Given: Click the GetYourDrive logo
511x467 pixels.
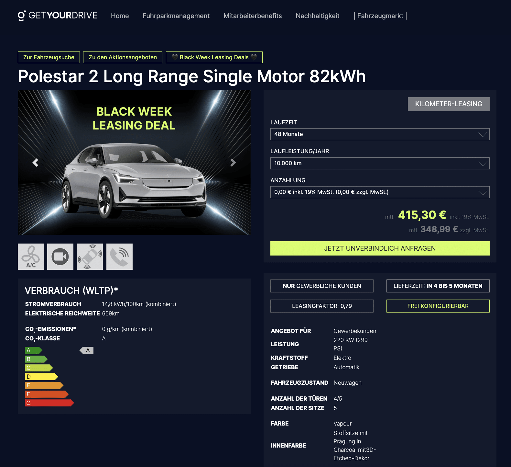Looking at the screenshot, I should point(57,16).
